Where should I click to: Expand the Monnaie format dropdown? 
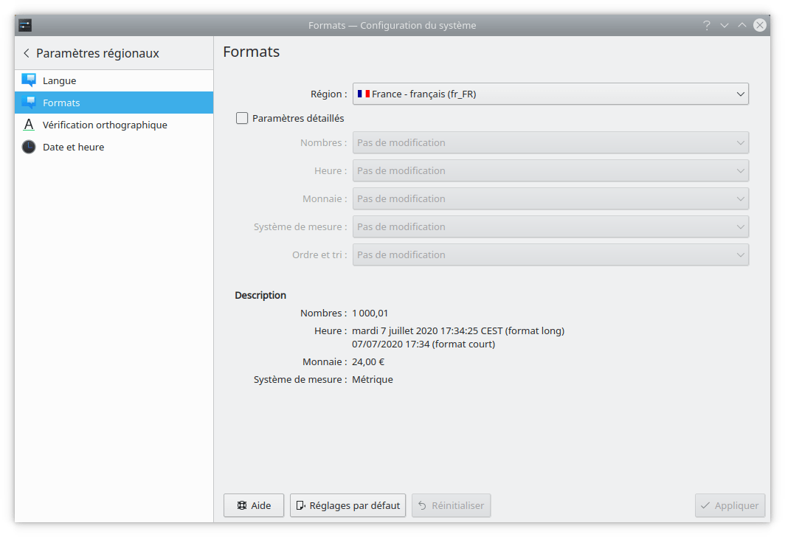(x=550, y=198)
